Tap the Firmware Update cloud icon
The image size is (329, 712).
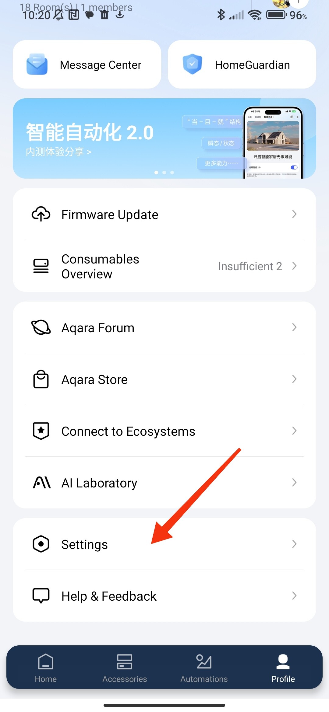[41, 214]
